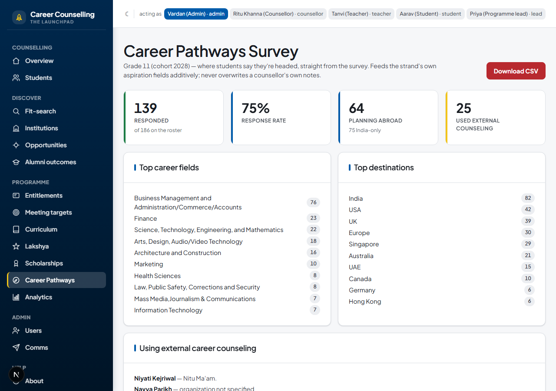Click the Meeting targets bullseye icon
Screen dimensions: 556x391
16,212
